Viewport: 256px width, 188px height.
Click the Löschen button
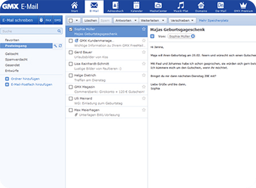pyautogui.click(x=90, y=21)
